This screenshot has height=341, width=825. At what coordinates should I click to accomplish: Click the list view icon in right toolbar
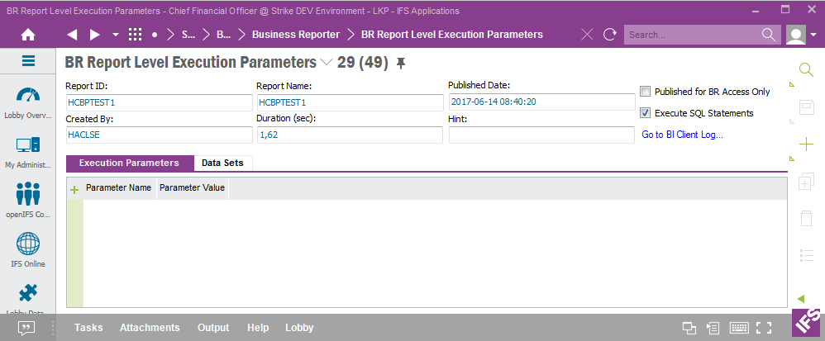[806, 255]
